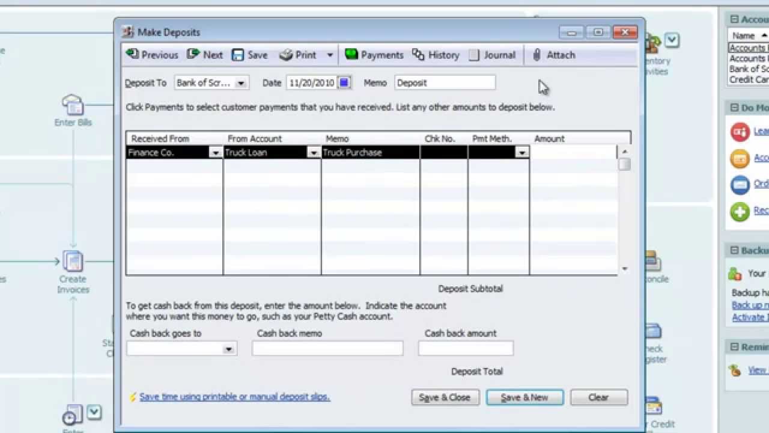The image size is (769, 433).
Task: Open the Reconcile icon on home page
Action: click(x=652, y=260)
